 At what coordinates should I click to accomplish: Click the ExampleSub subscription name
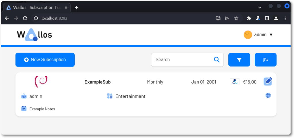coord(97,82)
